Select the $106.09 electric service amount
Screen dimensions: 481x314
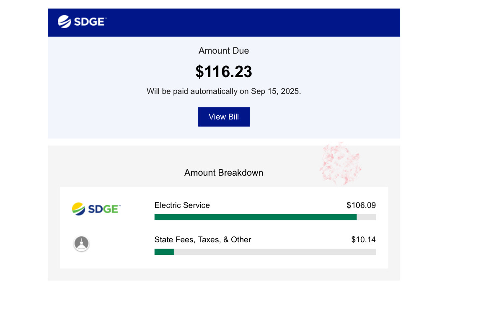point(361,205)
